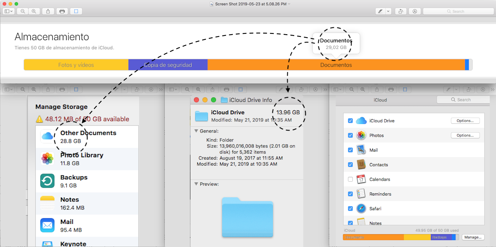
Task: Activate Highlight pen in iCloud settings window toolbar
Action: tap(448, 89)
